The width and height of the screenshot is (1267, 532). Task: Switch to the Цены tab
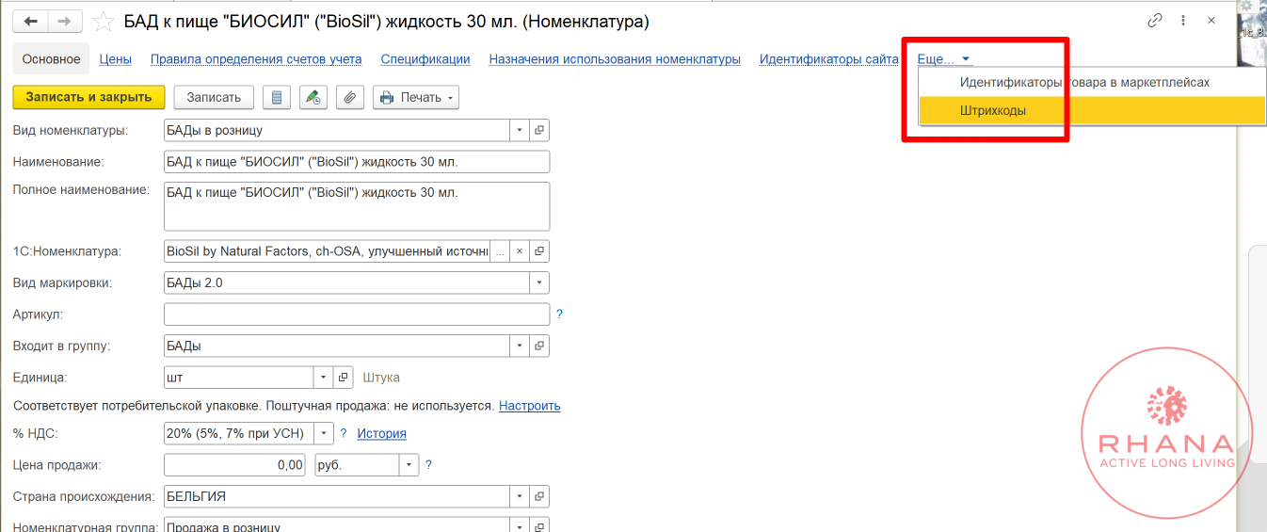tap(115, 58)
